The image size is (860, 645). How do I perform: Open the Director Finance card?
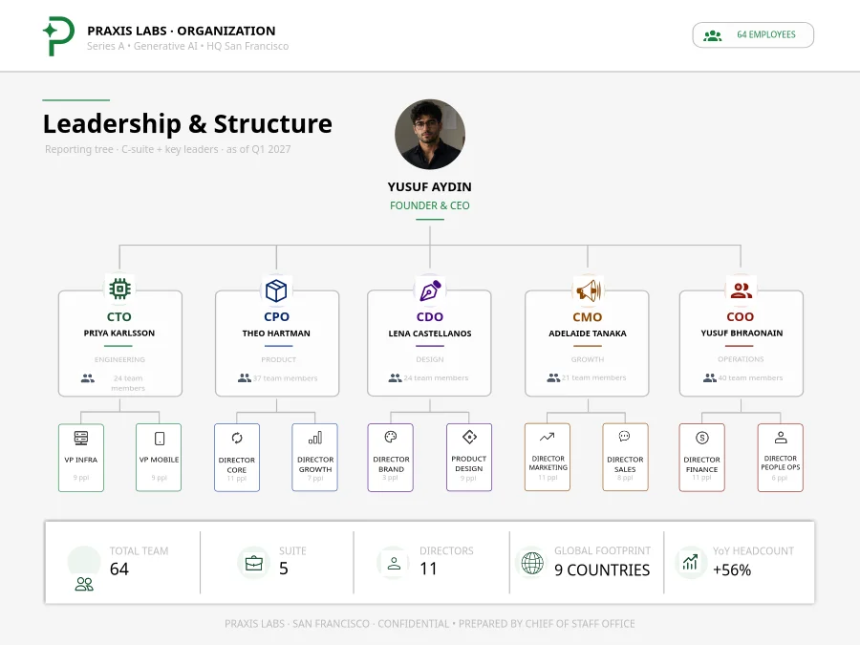coord(702,458)
